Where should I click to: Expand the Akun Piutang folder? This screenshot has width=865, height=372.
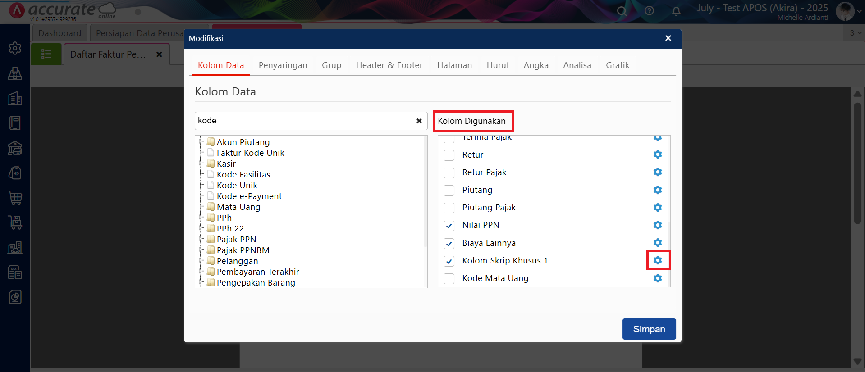tap(201, 142)
